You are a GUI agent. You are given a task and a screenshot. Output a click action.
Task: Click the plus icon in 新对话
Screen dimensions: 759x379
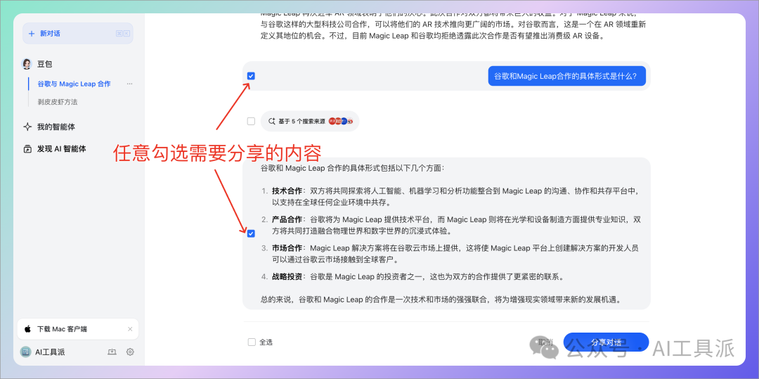[32, 33]
